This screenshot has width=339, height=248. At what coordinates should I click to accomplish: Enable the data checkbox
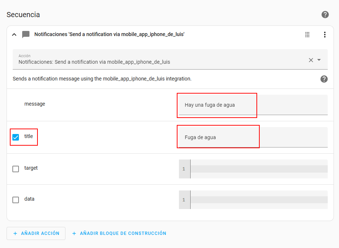(x=16, y=200)
